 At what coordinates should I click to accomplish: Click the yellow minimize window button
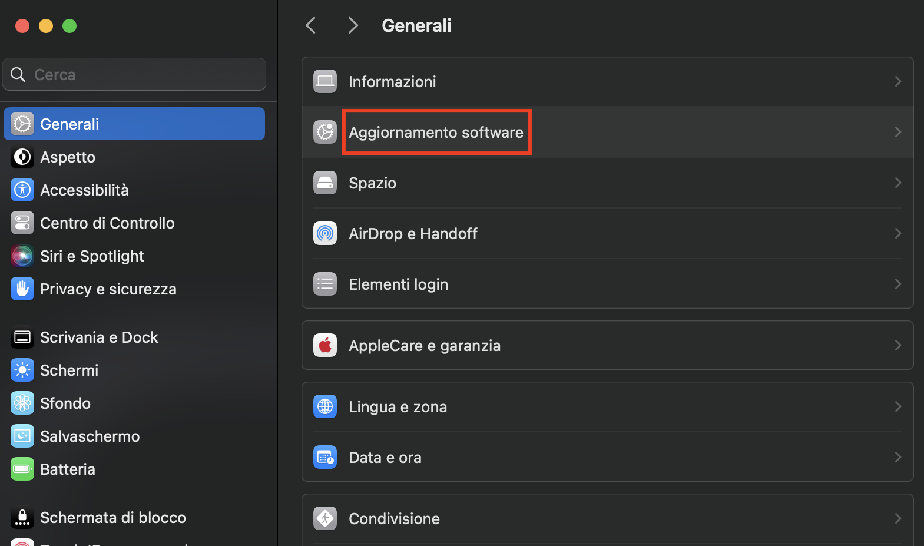(46, 26)
